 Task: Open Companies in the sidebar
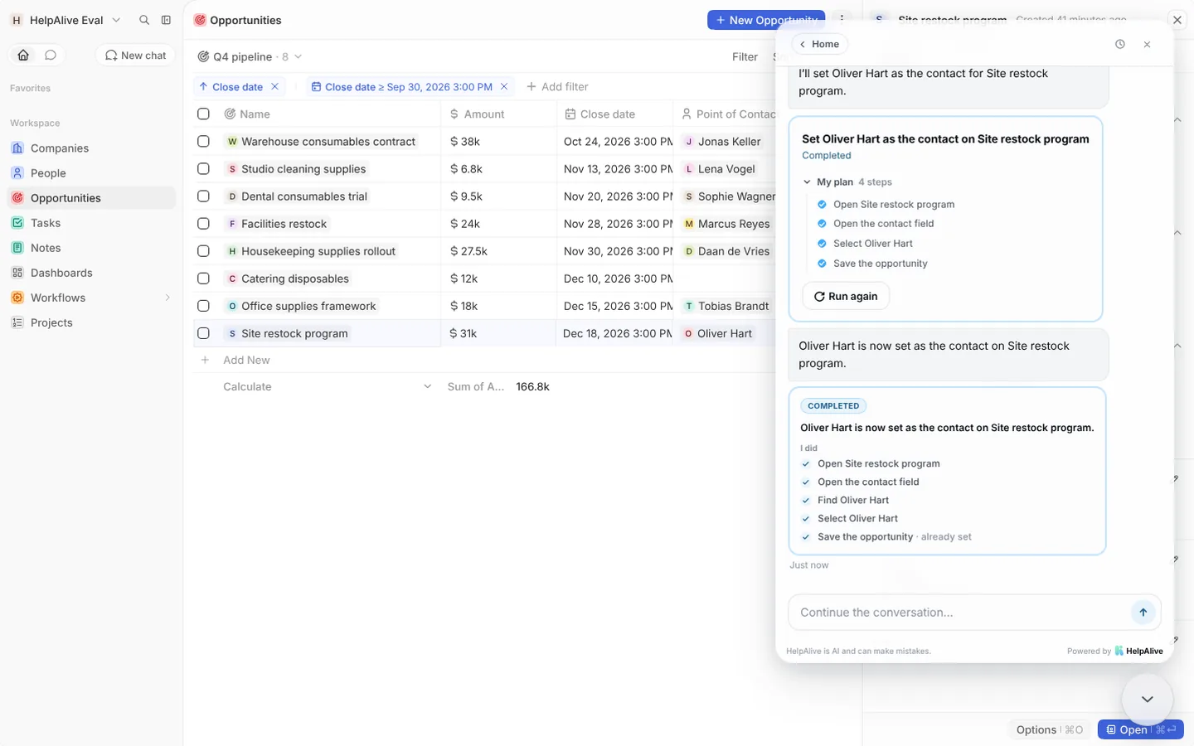[x=91, y=148]
